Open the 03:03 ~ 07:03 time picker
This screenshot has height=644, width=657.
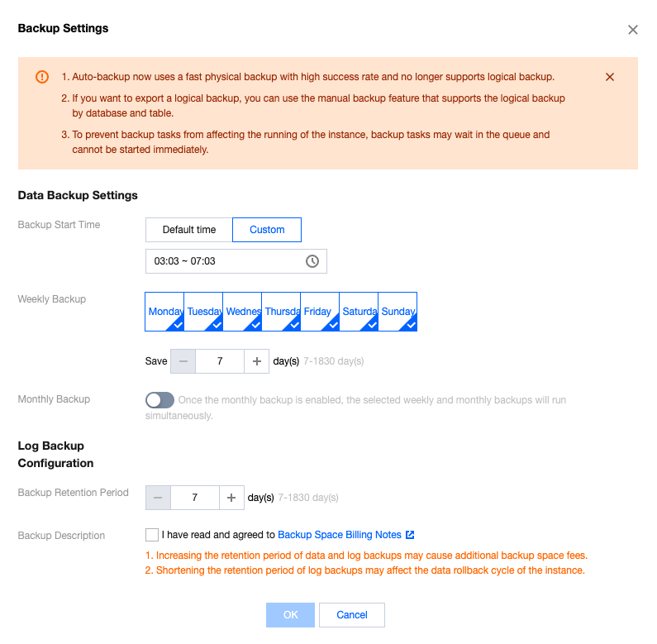tap(236, 261)
